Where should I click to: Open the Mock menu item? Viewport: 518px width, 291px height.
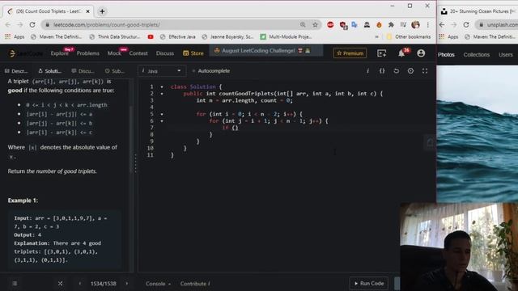click(114, 53)
